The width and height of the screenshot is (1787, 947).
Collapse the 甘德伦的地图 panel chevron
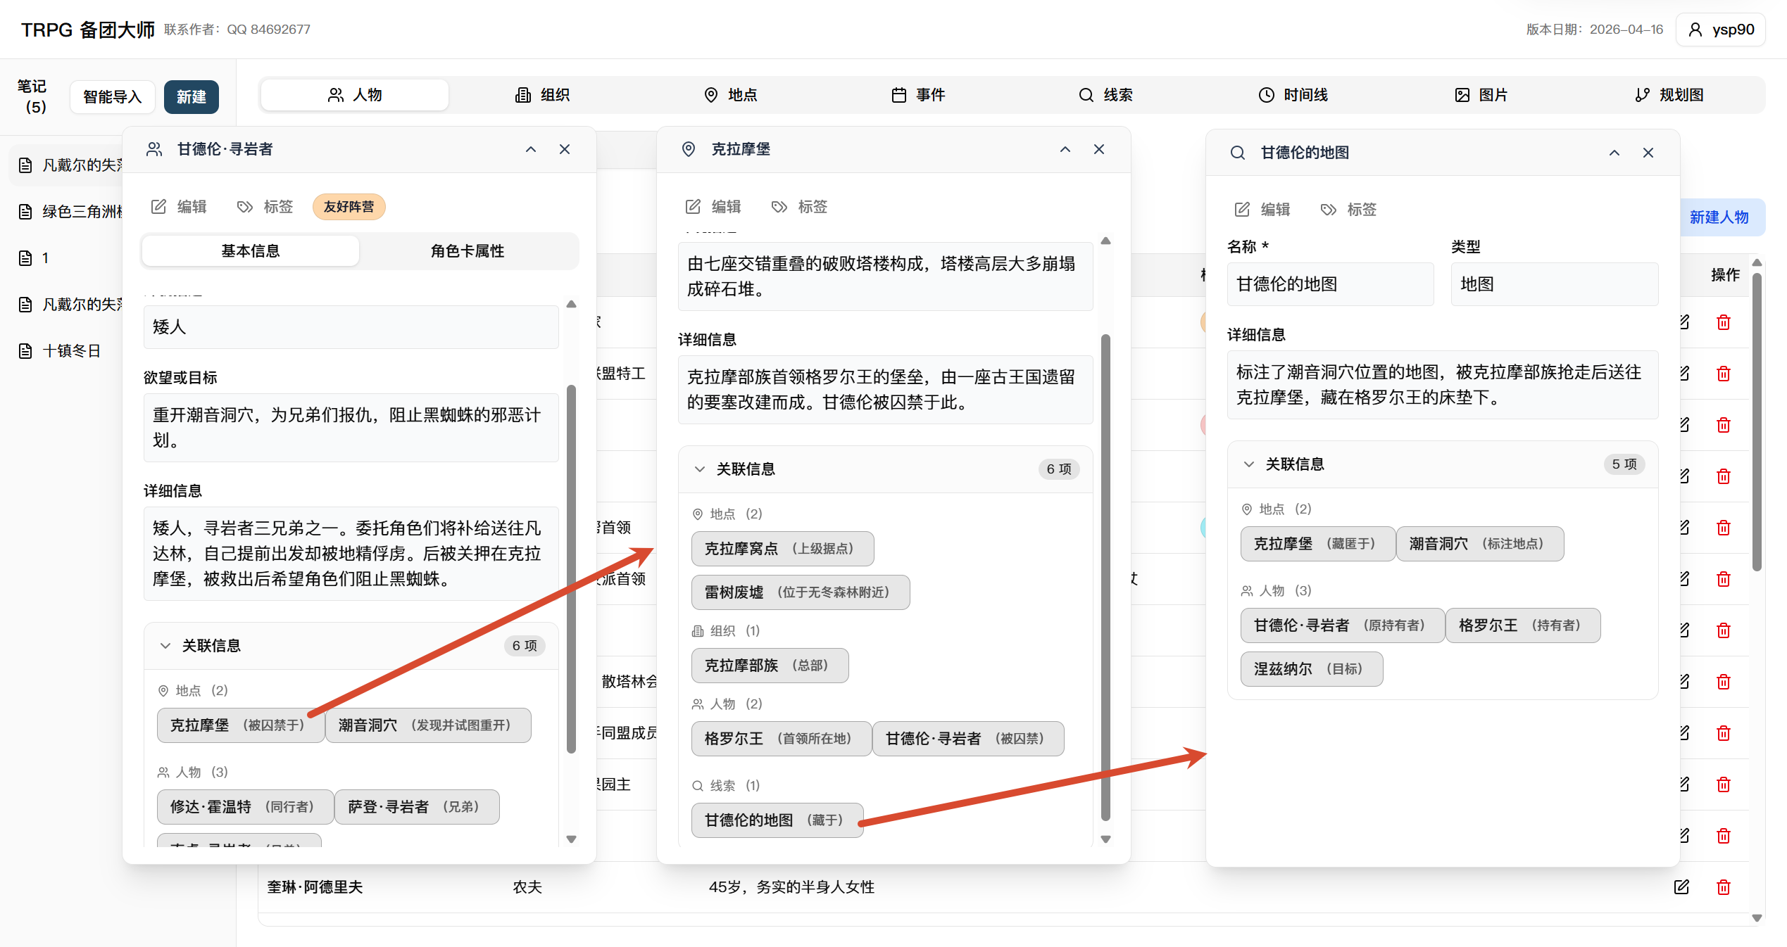[1614, 153]
